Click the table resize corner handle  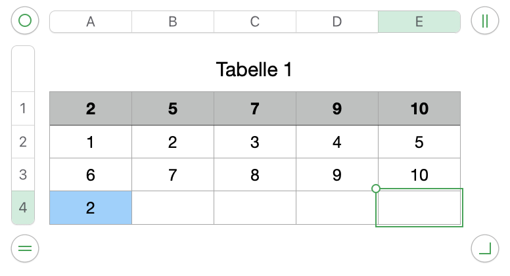click(485, 248)
